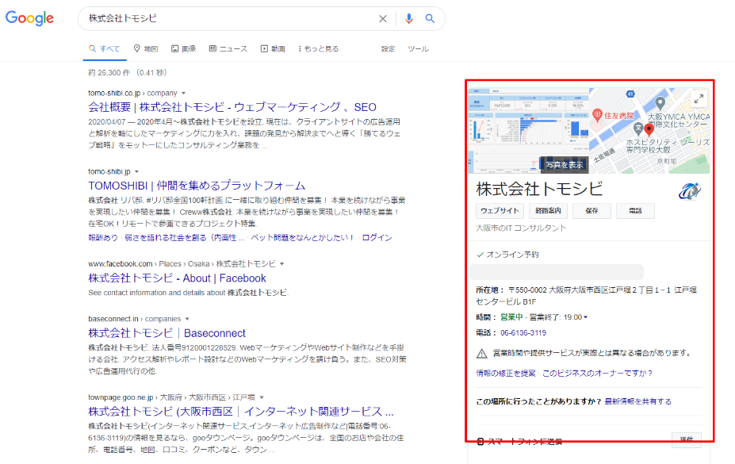This screenshot has height=464, width=735.
Task: Open the business photo thumbnail with charts
Action: tap(528, 130)
